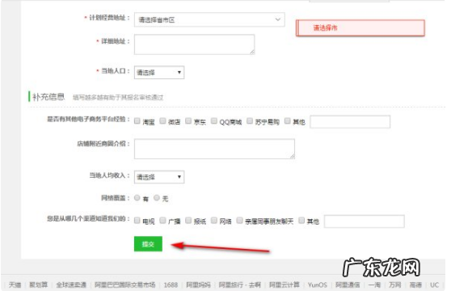Check 其他 in the e-commerce platform row

pyautogui.click(x=288, y=120)
